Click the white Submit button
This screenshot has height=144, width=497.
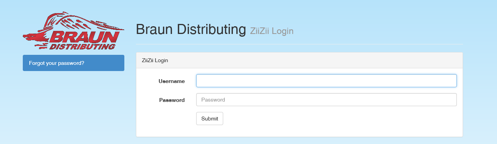(x=210, y=119)
